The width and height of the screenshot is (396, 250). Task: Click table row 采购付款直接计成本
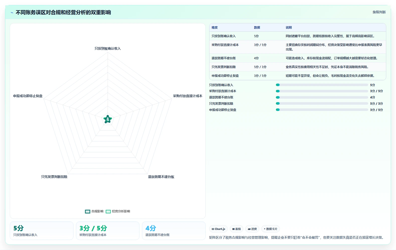297,47
